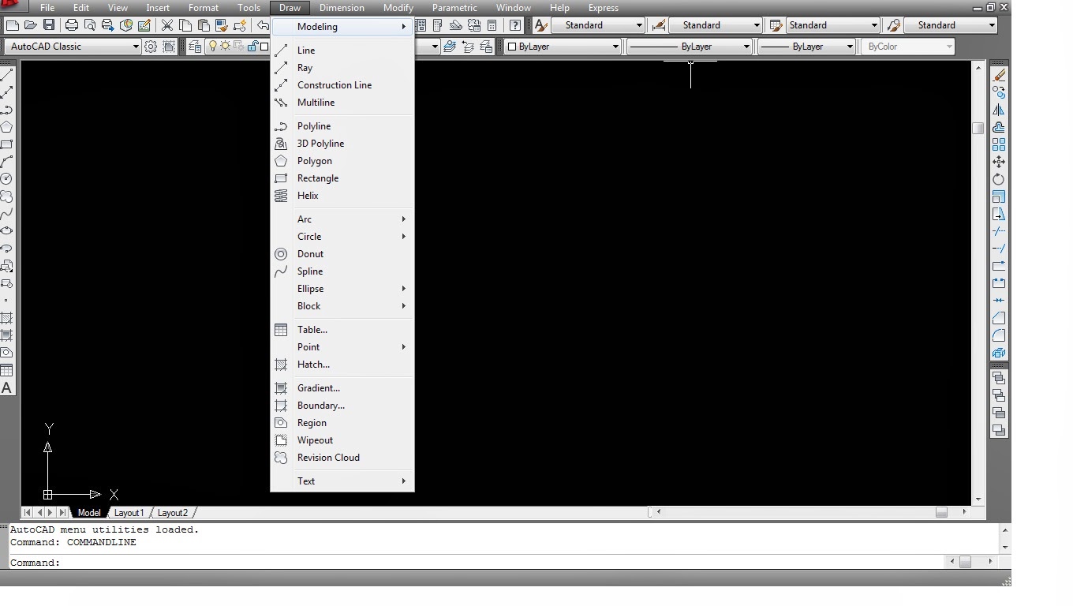The width and height of the screenshot is (1073, 606).
Task: Open the Layer Properties Manager icon
Action: coord(195,47)
